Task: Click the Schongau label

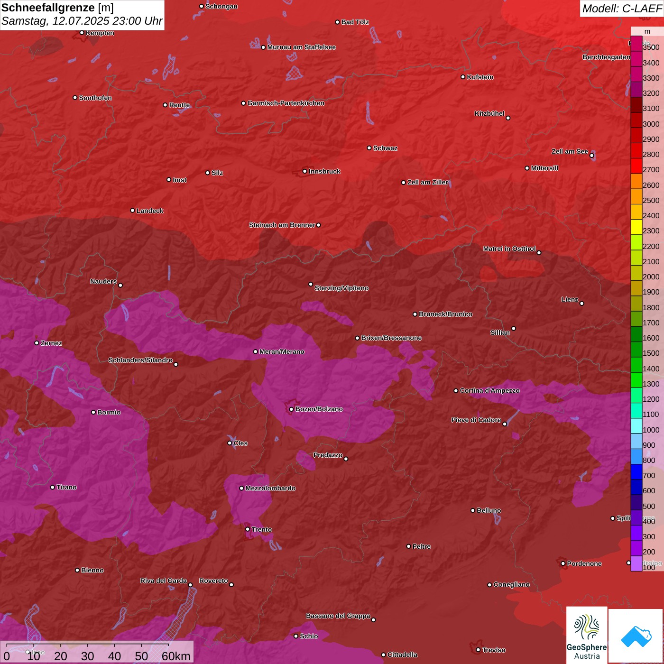Action: (221, 6)
